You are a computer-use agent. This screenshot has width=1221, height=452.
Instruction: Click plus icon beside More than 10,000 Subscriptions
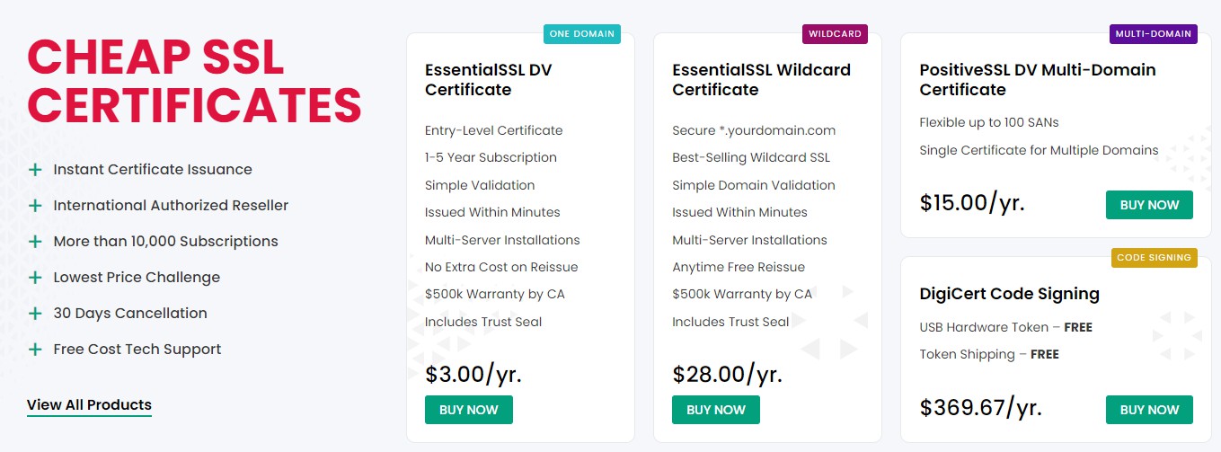35,242
